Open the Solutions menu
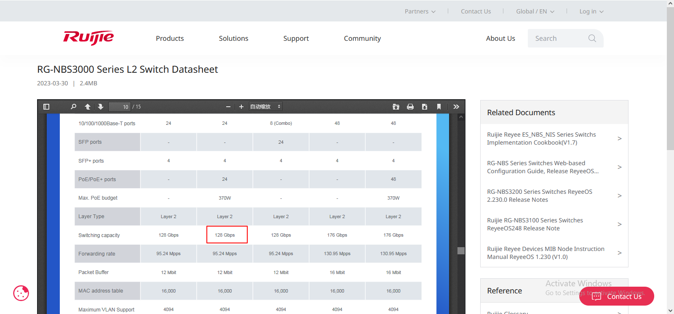The width and height of the screenshot is (674, 314). tap(233, 38)
